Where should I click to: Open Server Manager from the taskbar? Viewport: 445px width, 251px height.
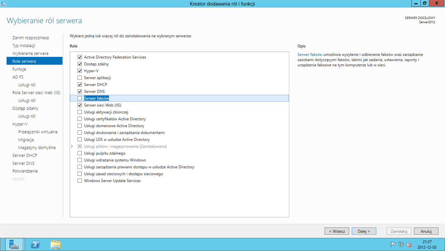14,244
